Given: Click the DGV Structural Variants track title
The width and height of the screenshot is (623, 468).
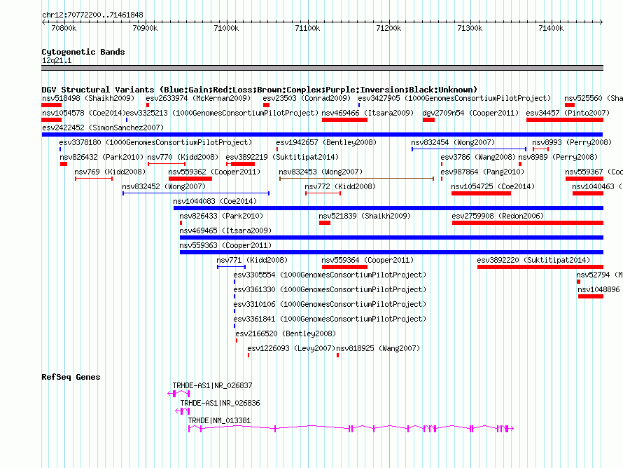Looking at the screenshot, I should click(260, 90).
